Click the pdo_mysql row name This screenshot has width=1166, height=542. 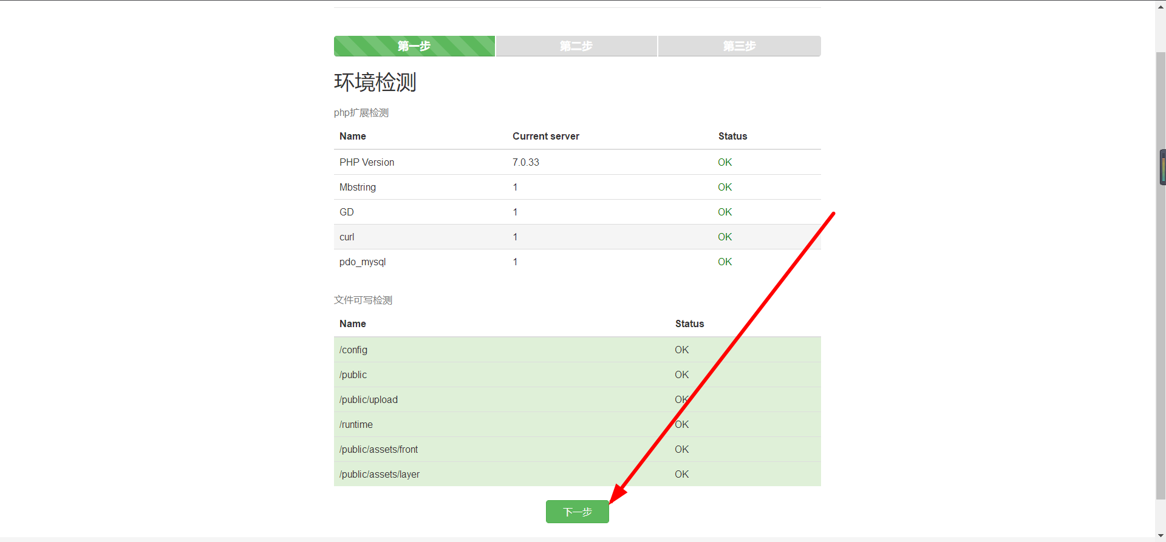tap(363, 262)
